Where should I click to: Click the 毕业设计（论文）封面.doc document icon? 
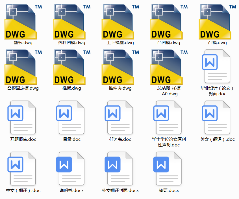216,66
